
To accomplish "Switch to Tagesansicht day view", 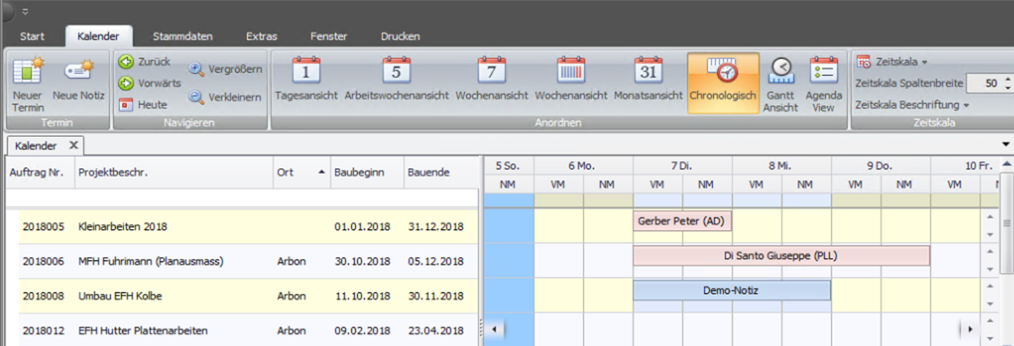I will 307,80.
